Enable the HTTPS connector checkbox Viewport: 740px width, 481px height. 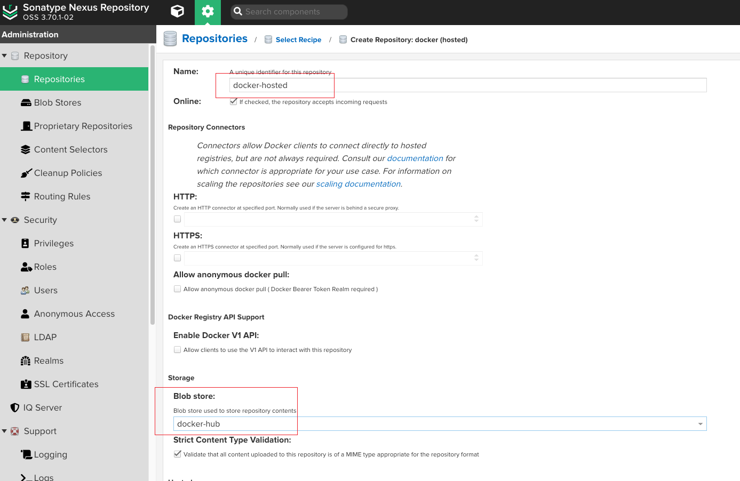(177, 258)
